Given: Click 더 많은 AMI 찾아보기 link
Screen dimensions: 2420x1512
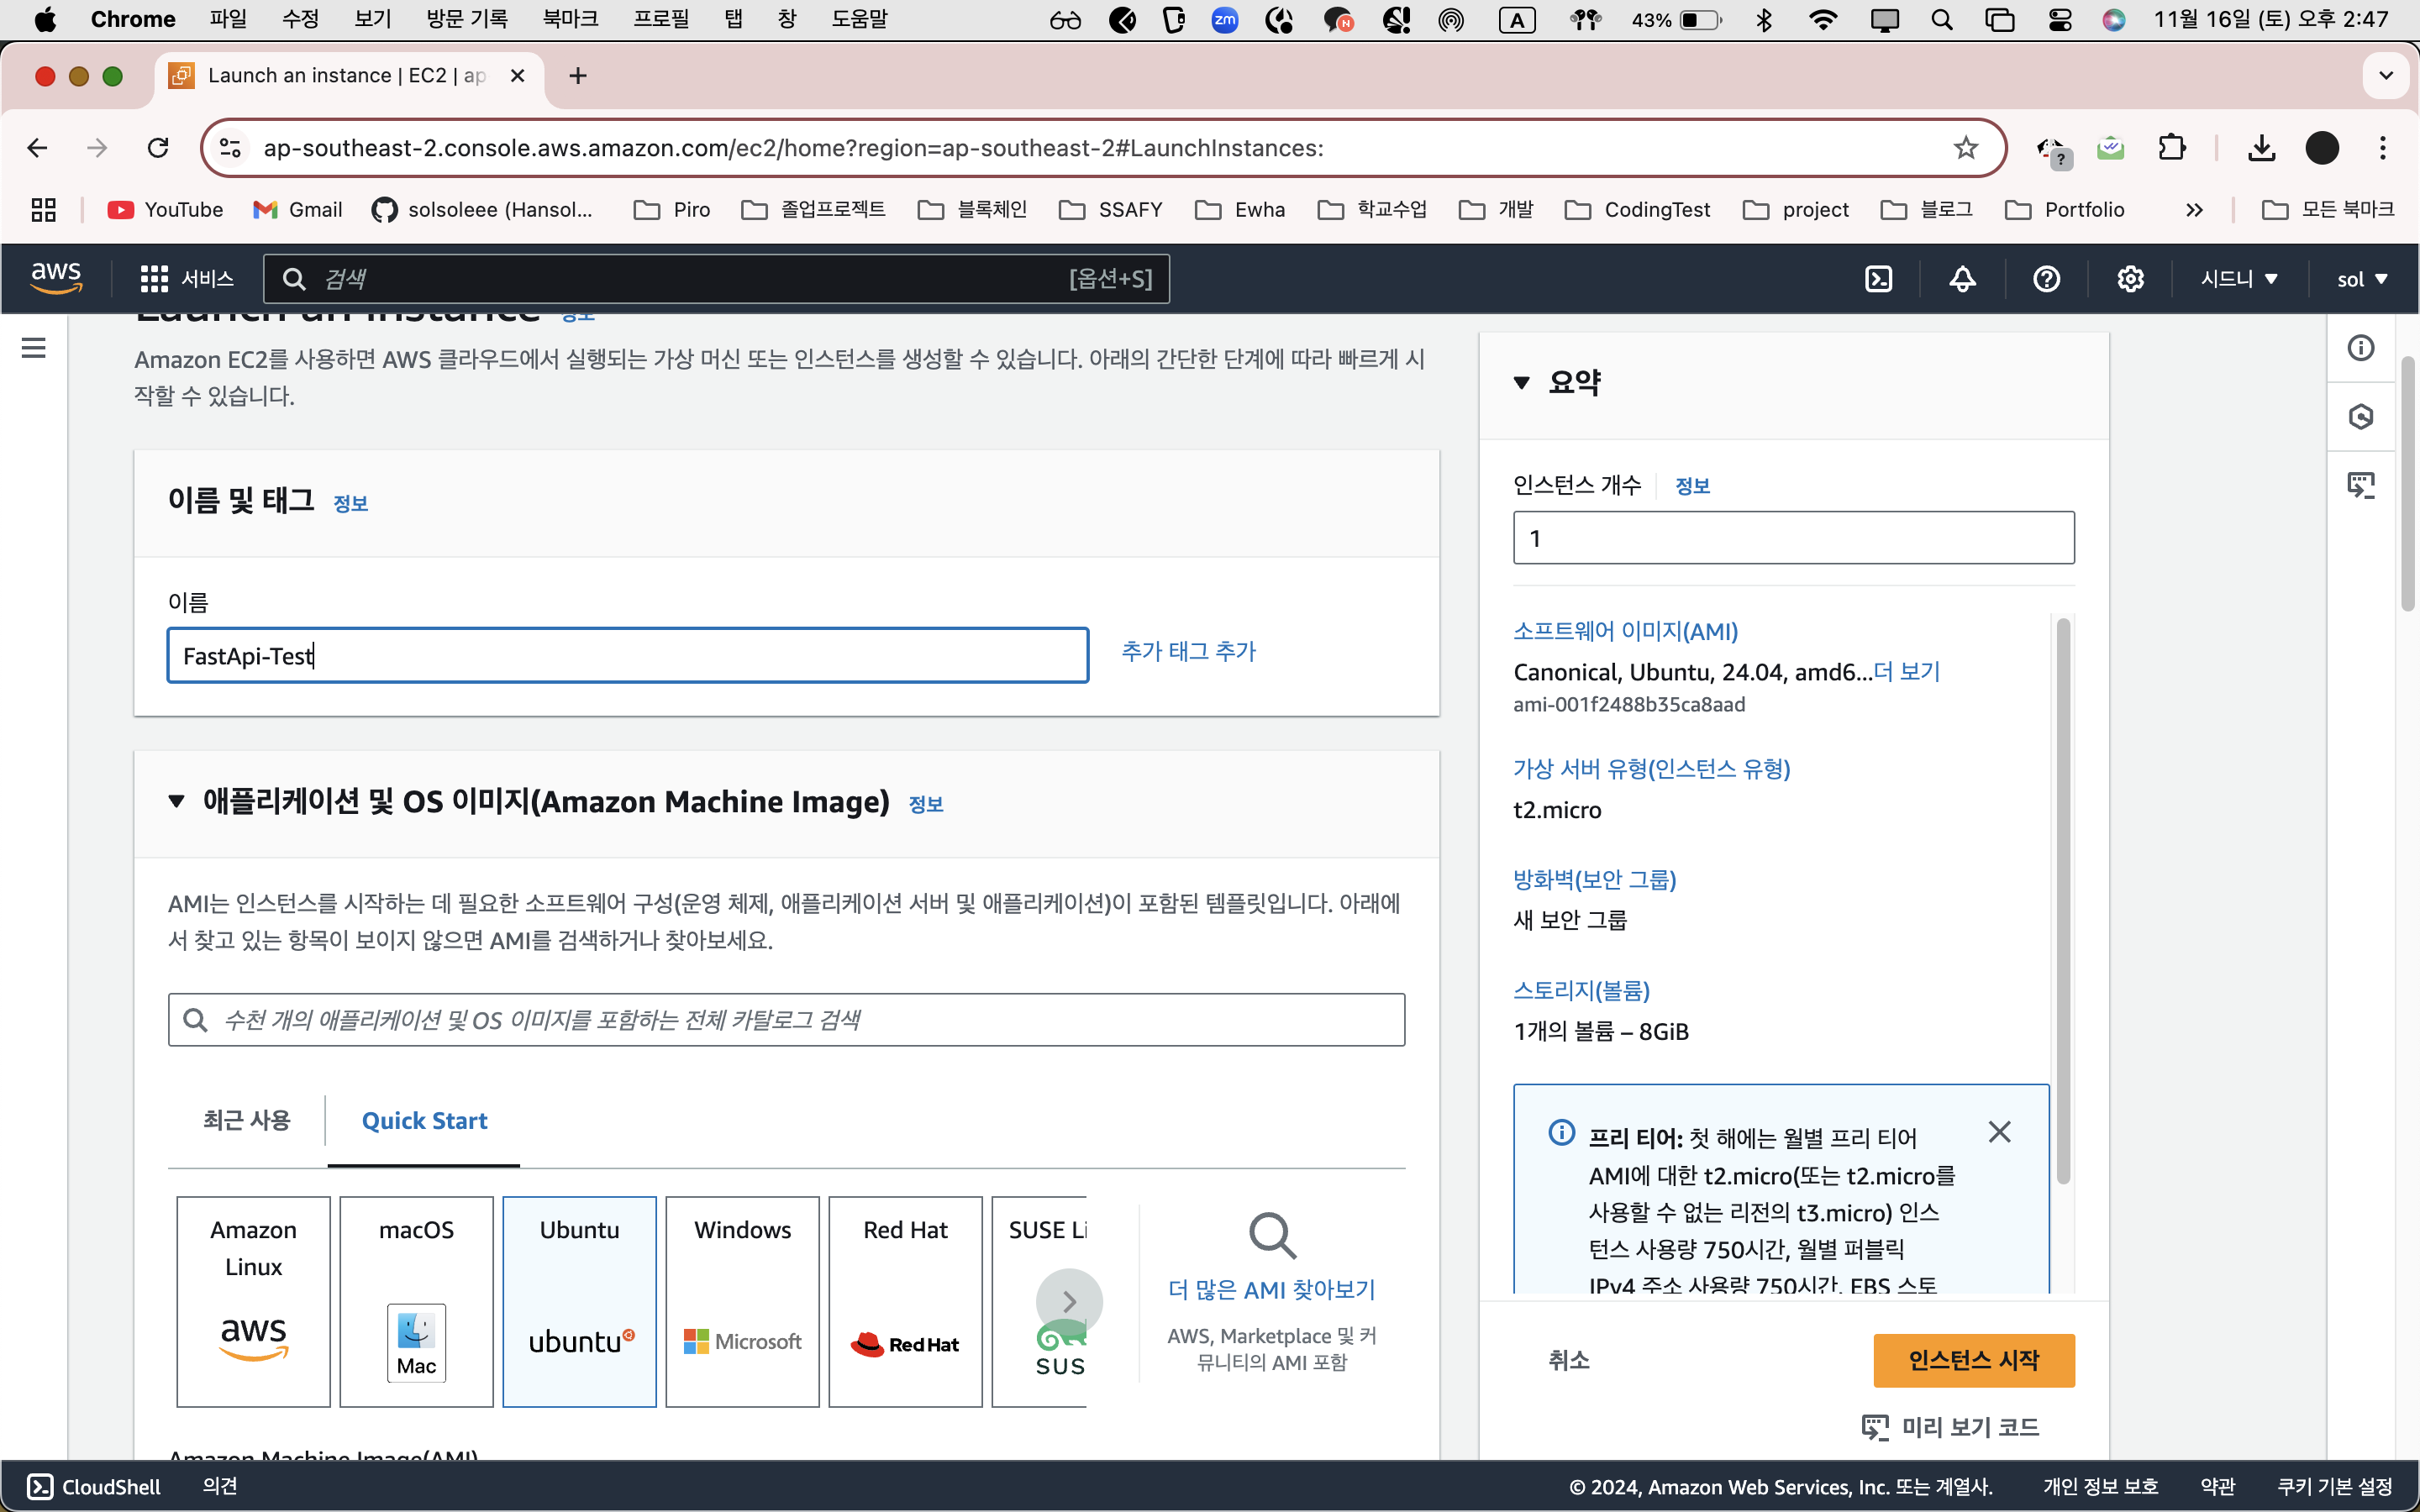Looking at the screenshot, I should tap(1271, 1290).
